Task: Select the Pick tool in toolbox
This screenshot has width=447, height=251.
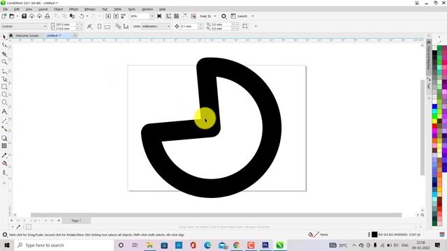Action: pyautogui.click(x=4, y=37)
